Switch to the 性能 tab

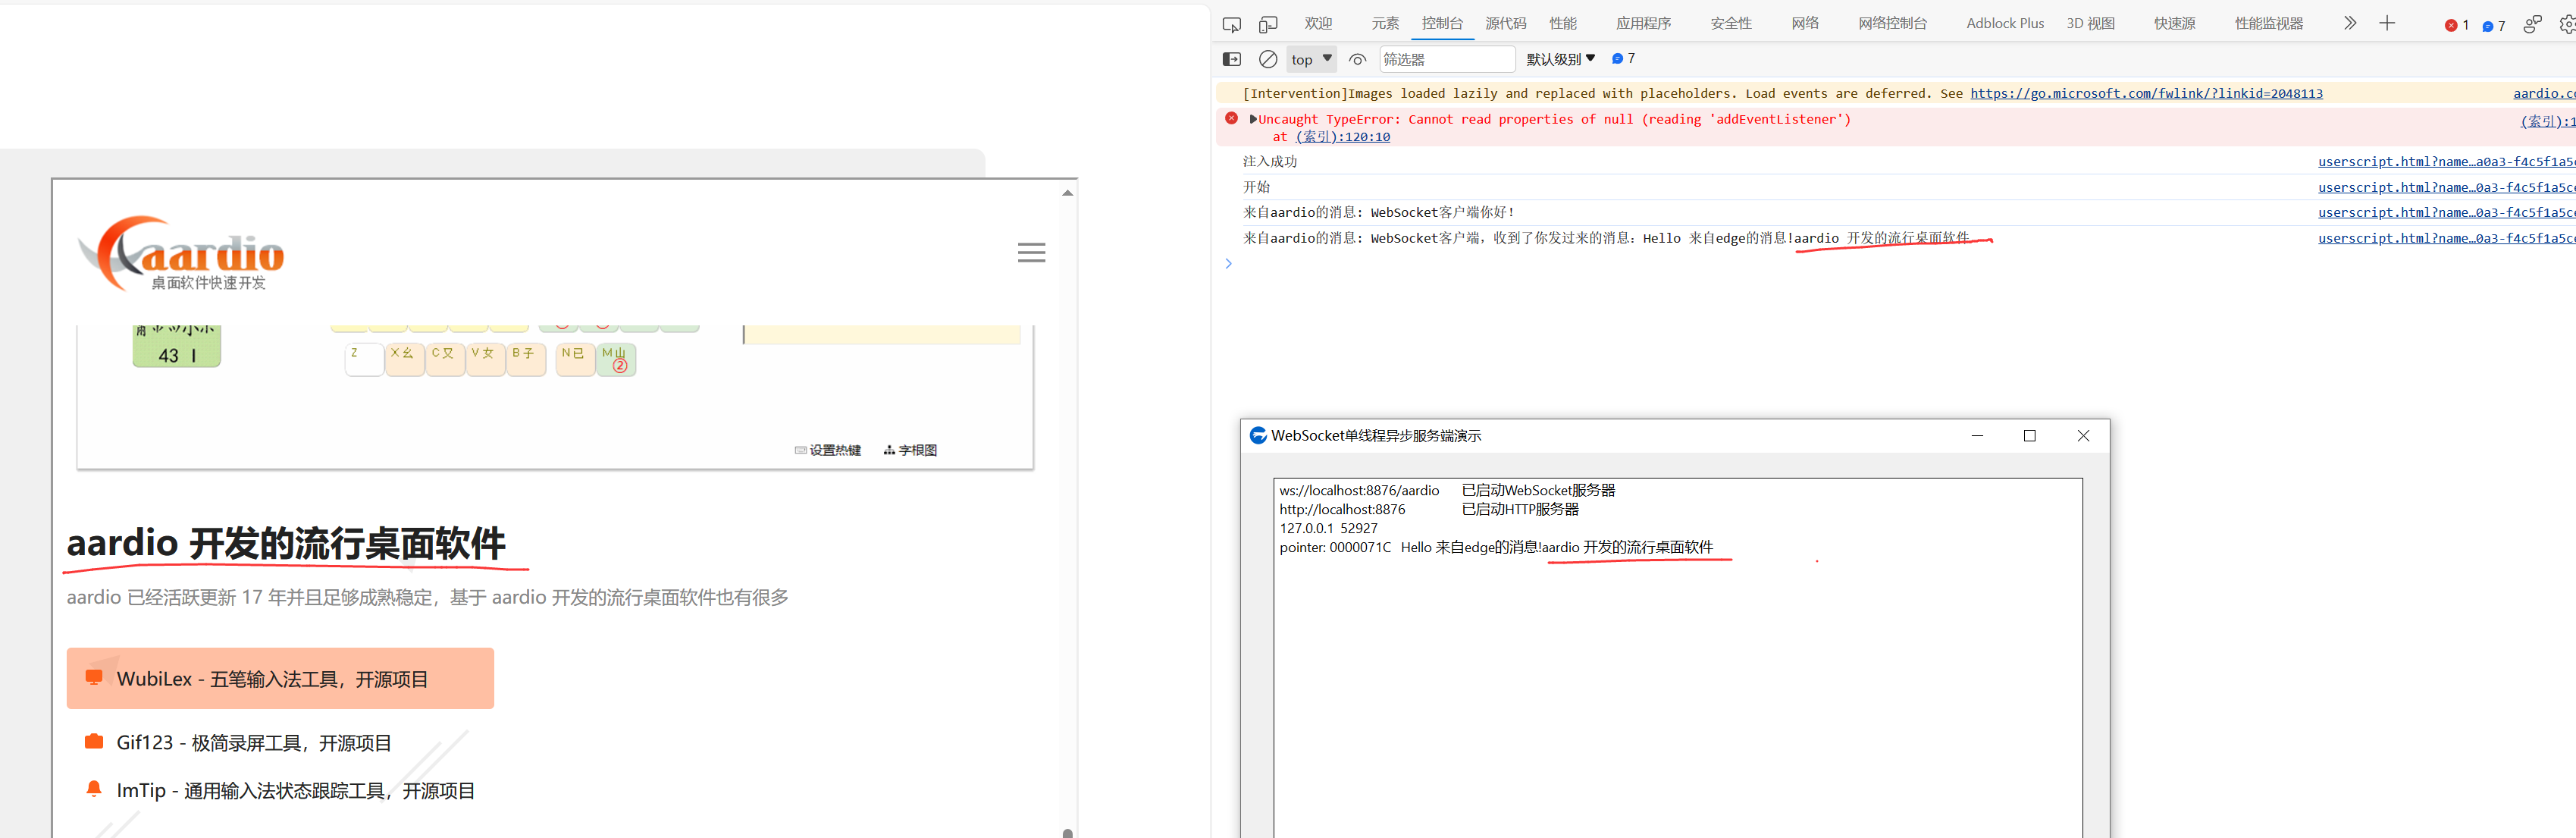[1563, 23]
